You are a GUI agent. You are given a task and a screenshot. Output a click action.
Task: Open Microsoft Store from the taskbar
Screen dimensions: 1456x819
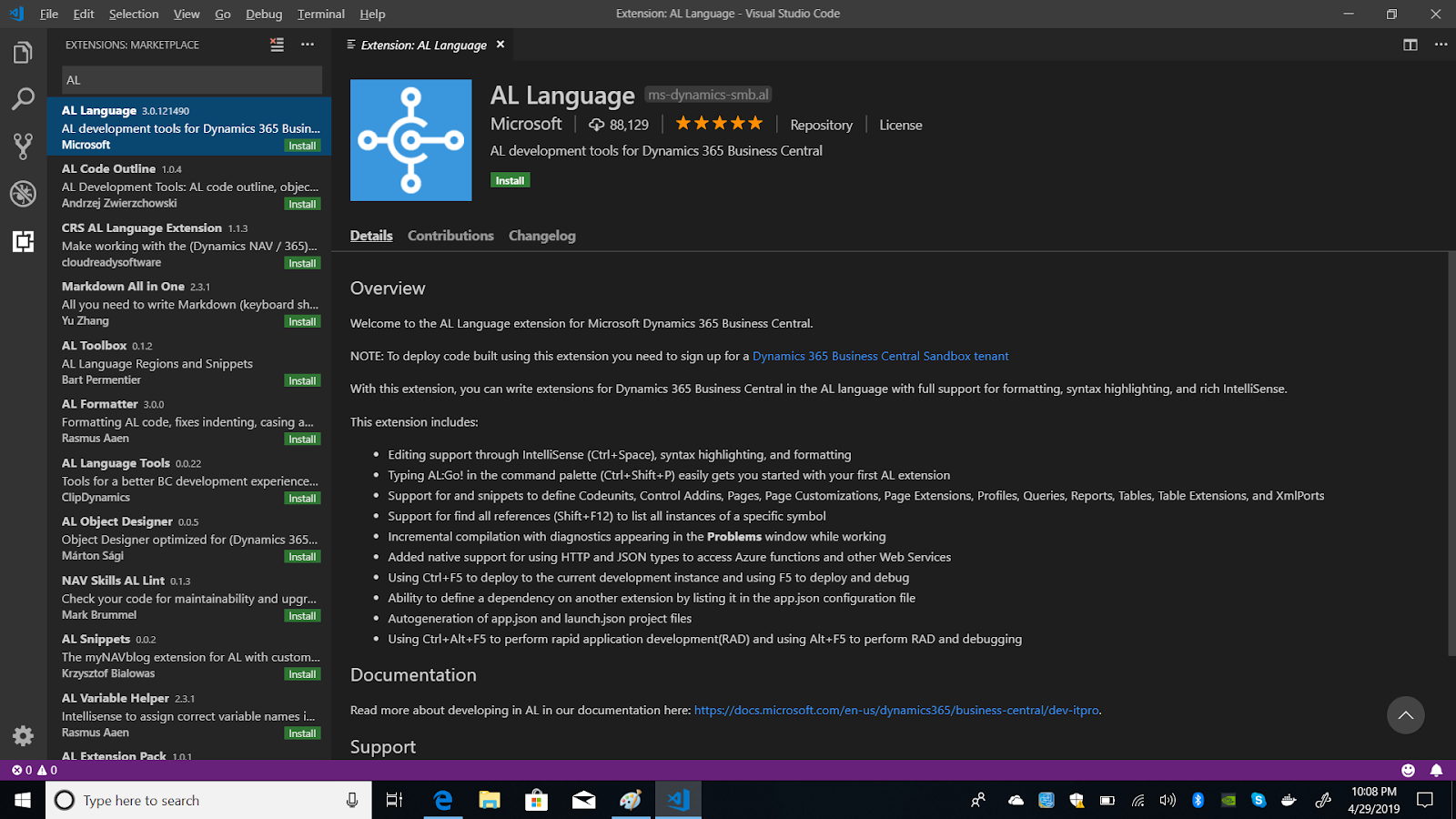536,800
